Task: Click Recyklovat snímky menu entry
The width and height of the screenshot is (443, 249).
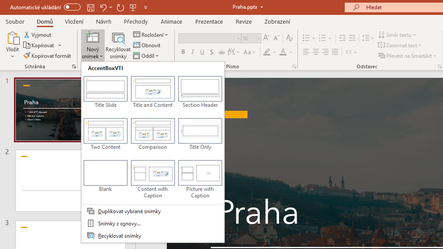Action: click(153, 236)
